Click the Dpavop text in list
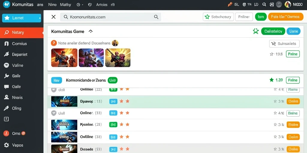The image size is (307, 153). (x=87, y=102)
